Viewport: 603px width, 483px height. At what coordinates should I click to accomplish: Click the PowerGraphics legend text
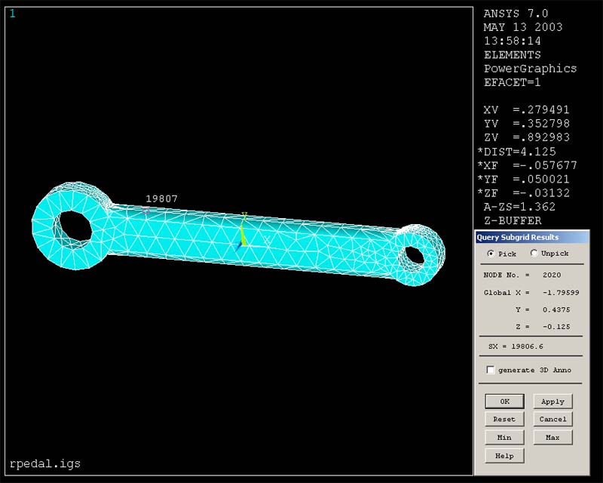click(x=530, y=69)
